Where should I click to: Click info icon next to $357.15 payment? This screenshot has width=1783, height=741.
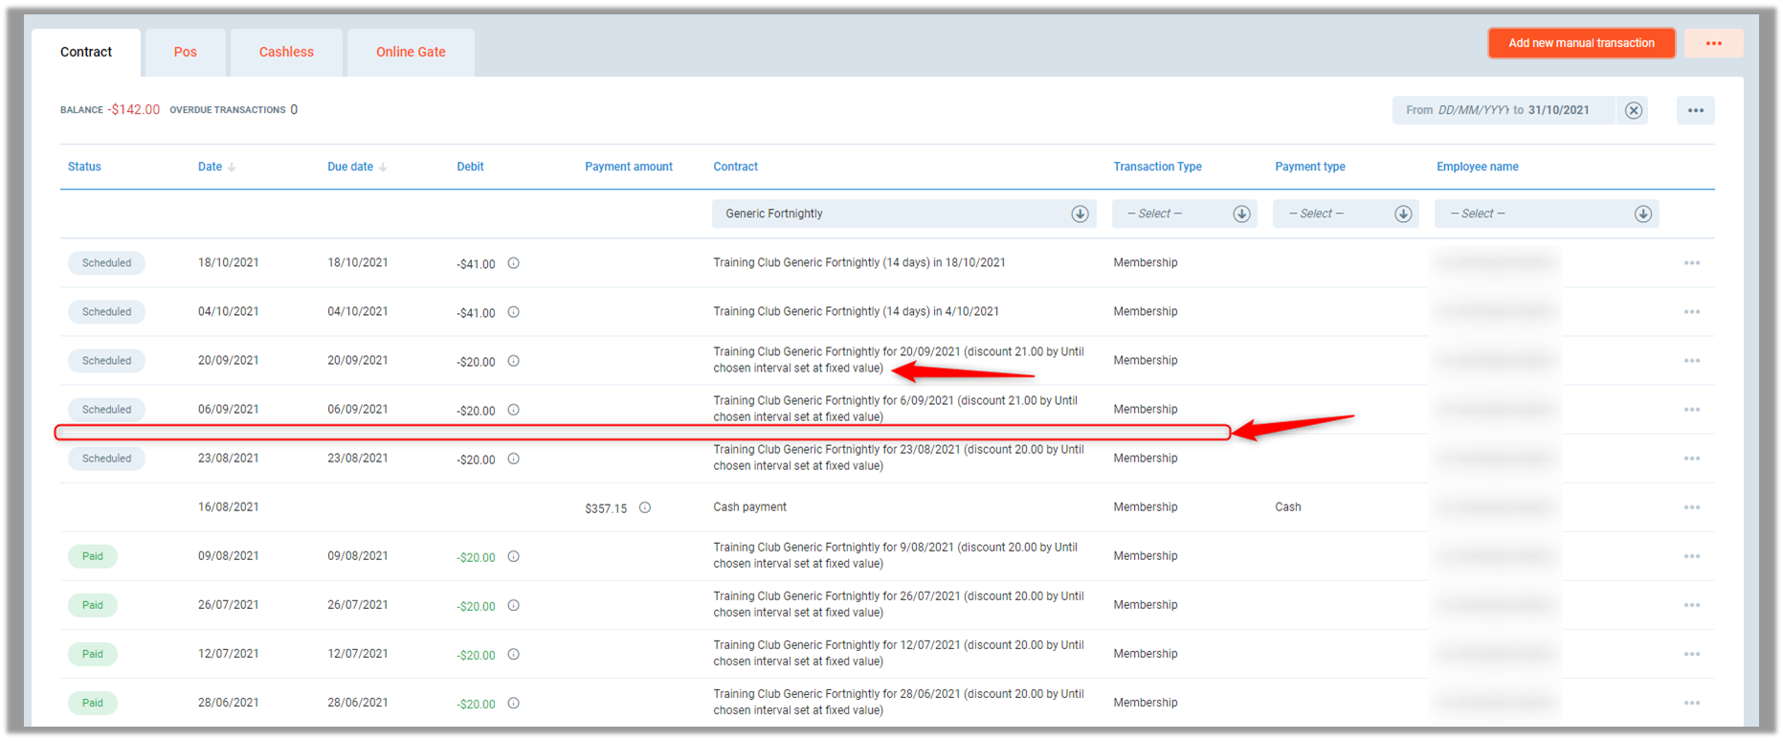click(645, 507)
